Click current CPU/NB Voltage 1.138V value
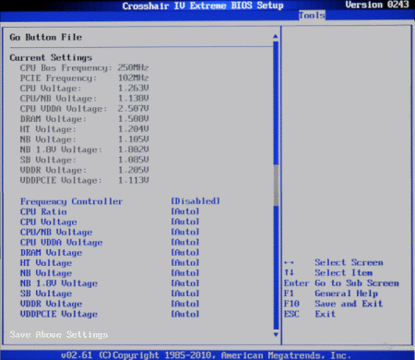This screenshot has height=360, width=415. 133,98
